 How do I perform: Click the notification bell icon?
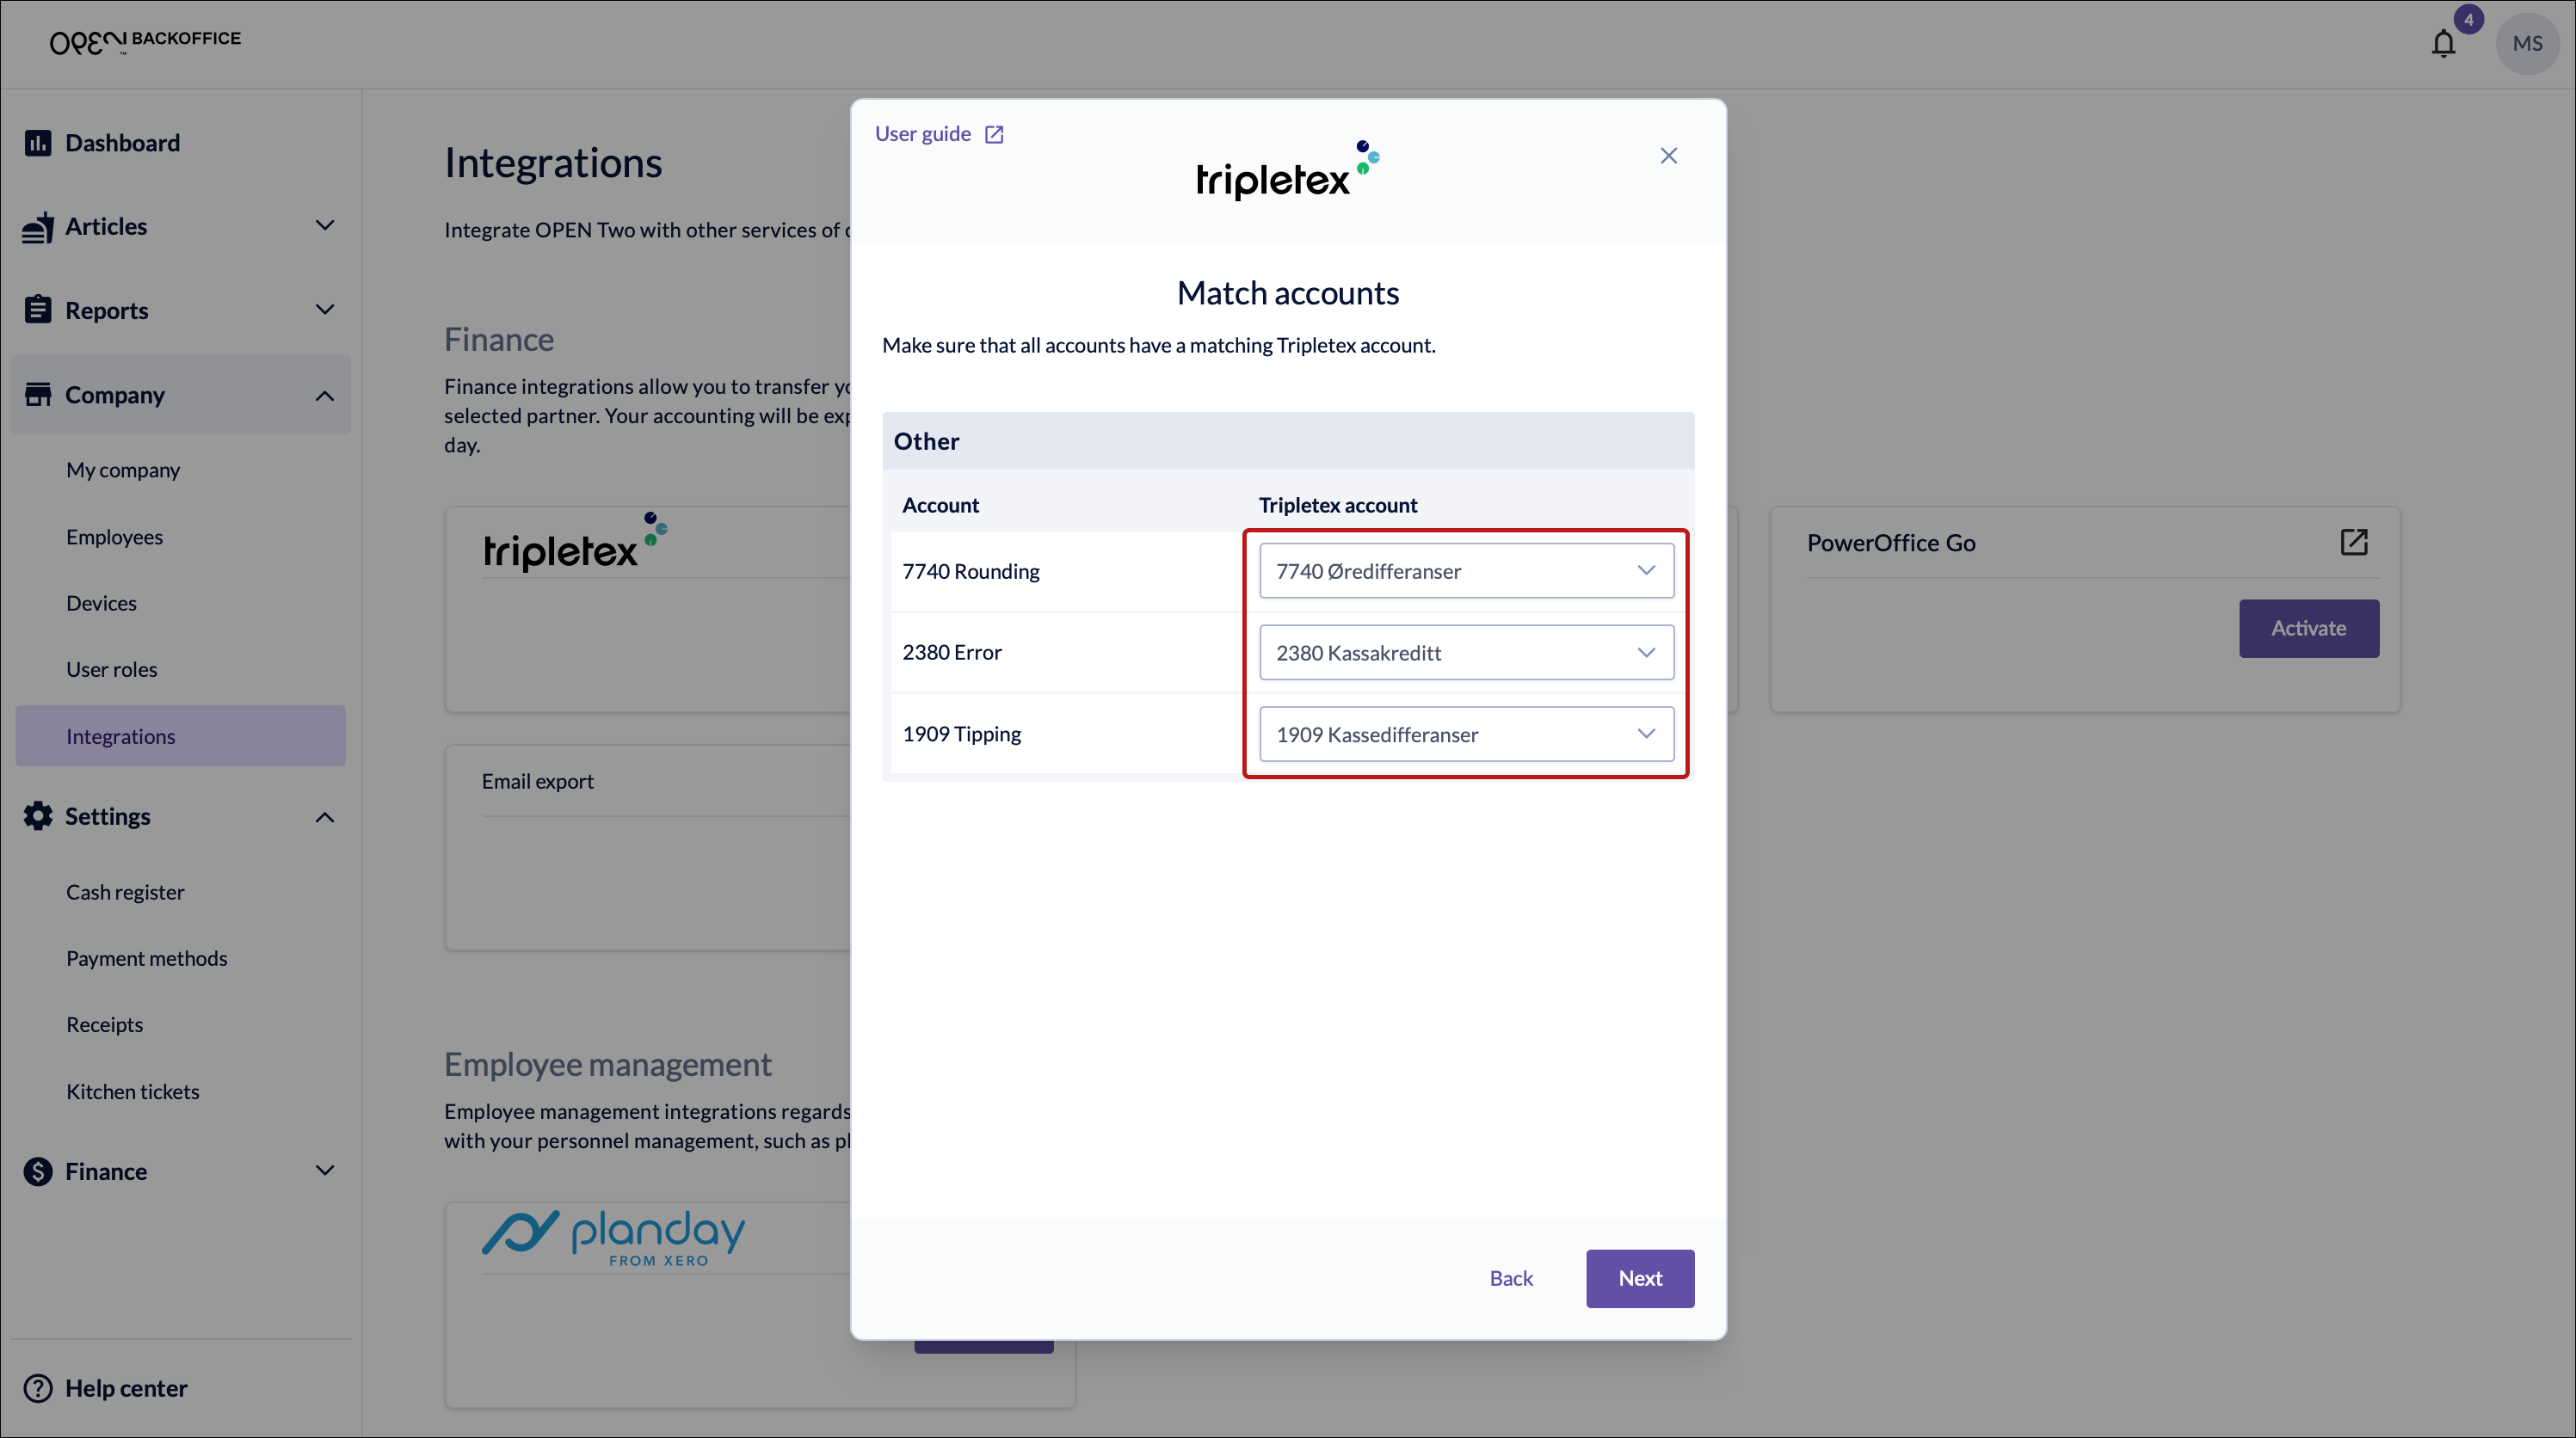pyautogui.click(x=2443, y=44)
